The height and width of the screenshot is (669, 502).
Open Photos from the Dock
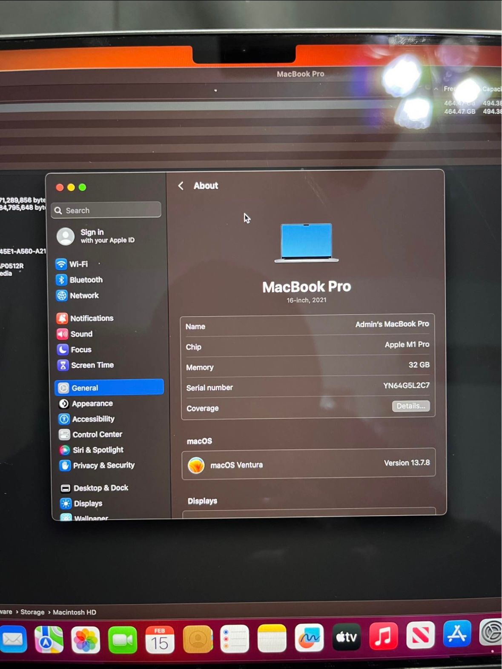click(x=86, y=640)
